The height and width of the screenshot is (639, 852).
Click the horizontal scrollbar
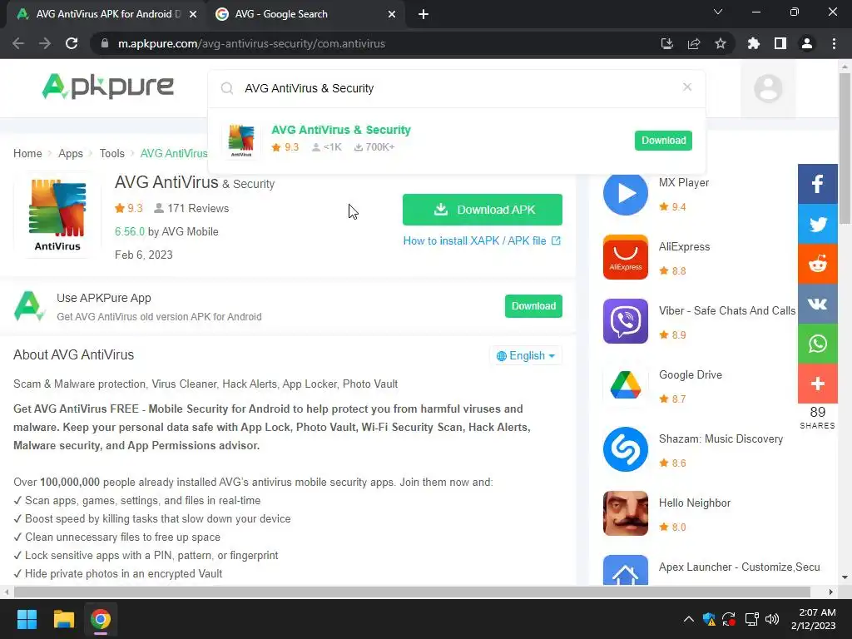coord(412,592)
